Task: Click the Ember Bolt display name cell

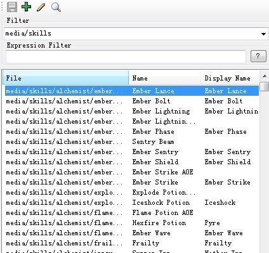Action: [x=223, y=101]
